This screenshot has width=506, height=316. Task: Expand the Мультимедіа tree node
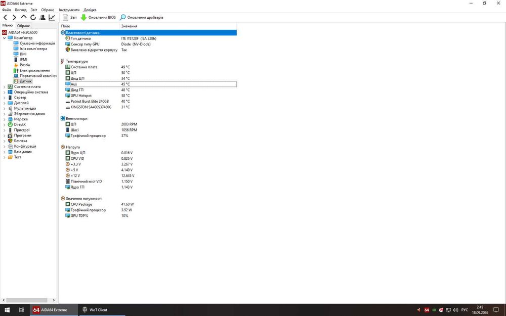point(4,108)
